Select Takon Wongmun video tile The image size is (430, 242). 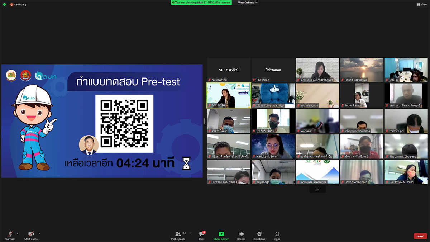click(x=362, y=172)
